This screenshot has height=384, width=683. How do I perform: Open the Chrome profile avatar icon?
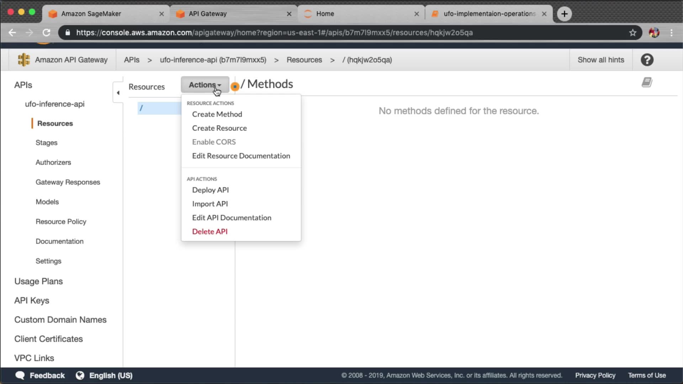654,33
